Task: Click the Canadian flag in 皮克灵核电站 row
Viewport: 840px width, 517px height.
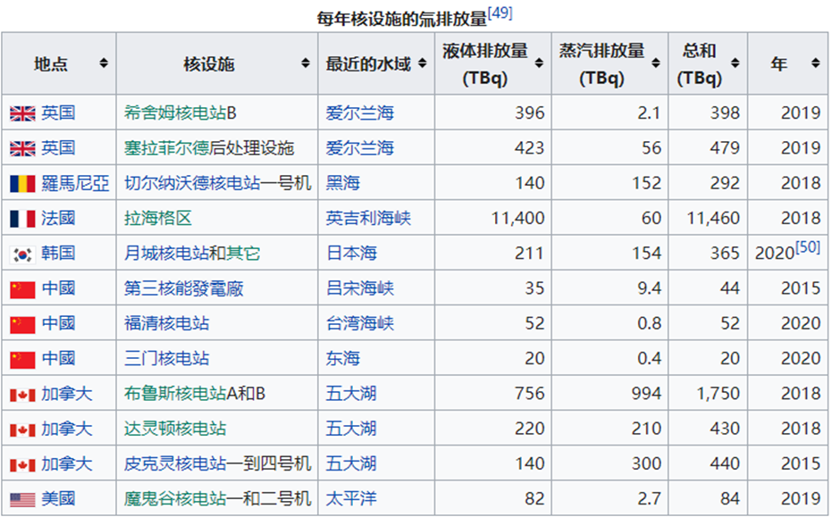Action: coord(22,465)
